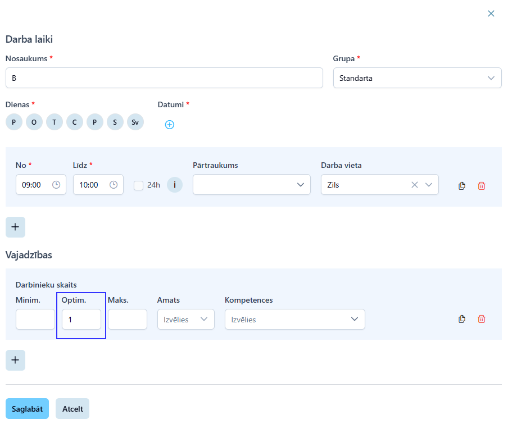The image size is (508, 424).
Task: Toggle the T day button
Action: [54, 122]
